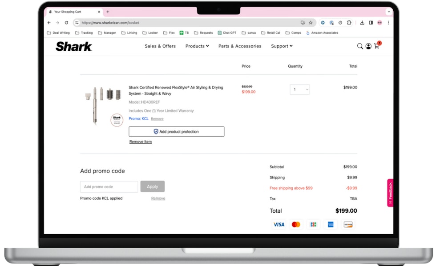Viewport: 436px width, 267px height.
Task: Open the Retail Cal bookmark folder
Action: tap(271, 33)
